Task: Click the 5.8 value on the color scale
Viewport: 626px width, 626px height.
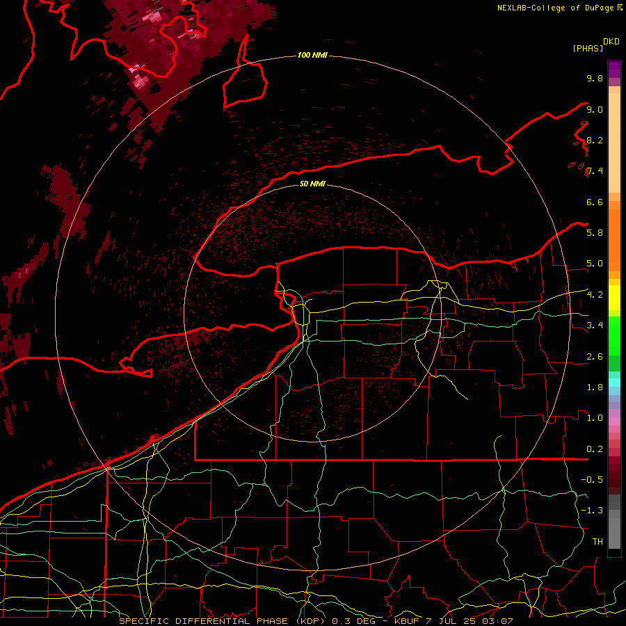Action: click(x=595, y=232)
